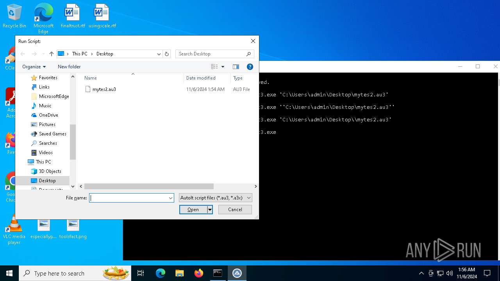
Task: Open File Explorer from the taskbar
Action: click(x=179, y=273)
